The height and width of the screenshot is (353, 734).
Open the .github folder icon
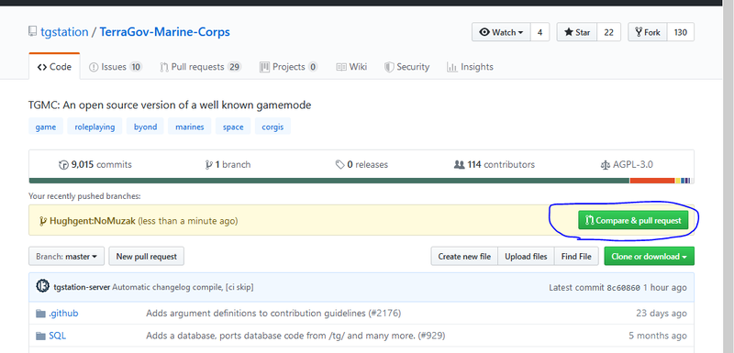[40, 314]
